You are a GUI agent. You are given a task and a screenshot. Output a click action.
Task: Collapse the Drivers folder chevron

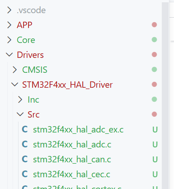[9, 55]
